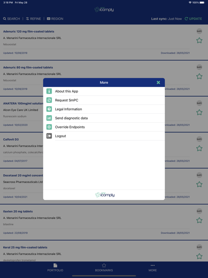Click the exit icon beside Logout
The height and width of the screenshot is (278, 208).
pos(49,136)
